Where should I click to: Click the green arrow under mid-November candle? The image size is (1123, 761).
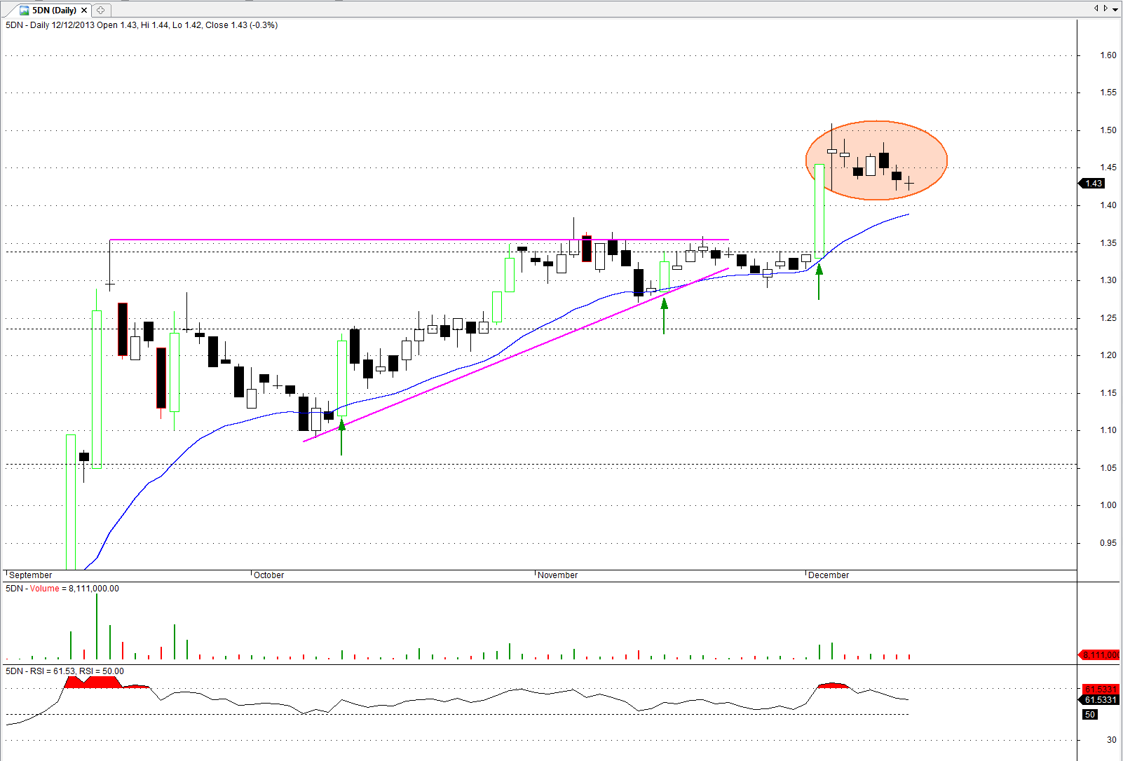(664, 315)
